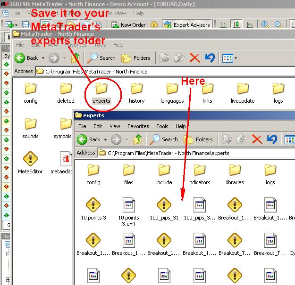
Task: Select the config folder in the North Finance window
Action: point(31,93)
